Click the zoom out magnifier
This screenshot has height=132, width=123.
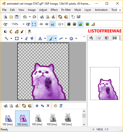point(5,24)
